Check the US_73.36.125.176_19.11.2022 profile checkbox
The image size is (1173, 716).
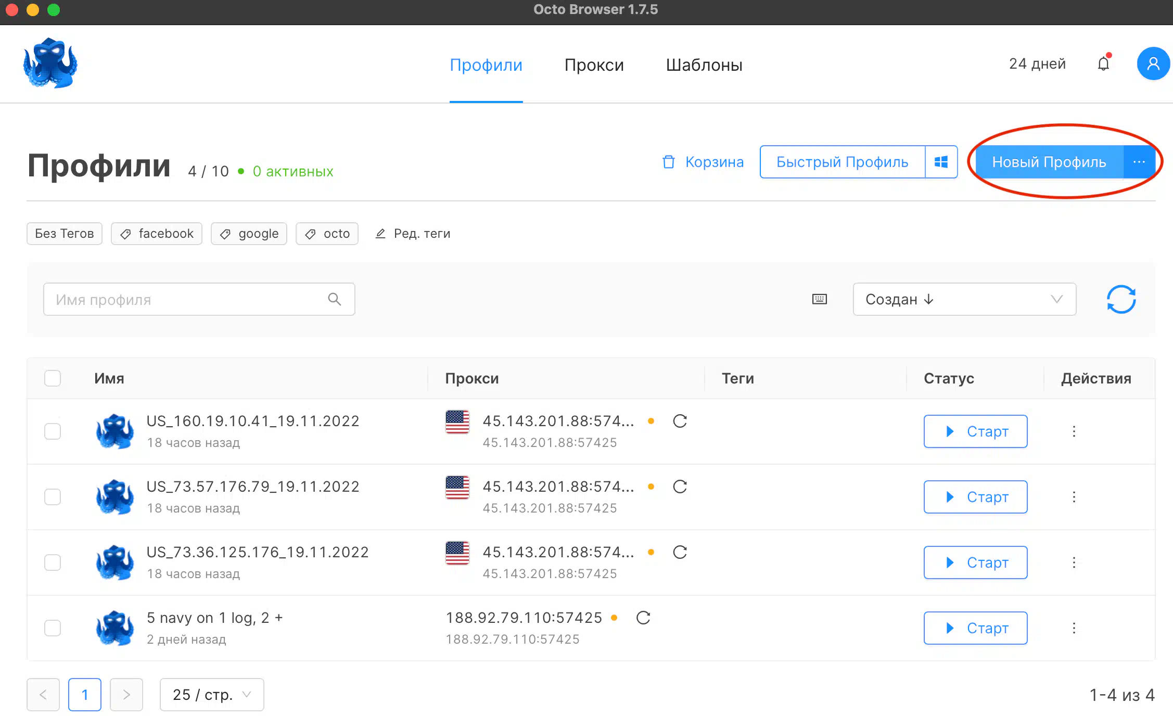click(53, 562)
